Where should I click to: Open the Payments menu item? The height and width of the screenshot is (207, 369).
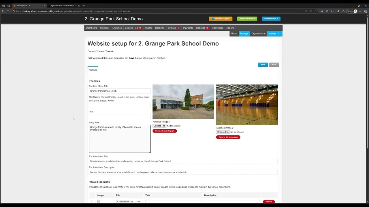point(188,28)
